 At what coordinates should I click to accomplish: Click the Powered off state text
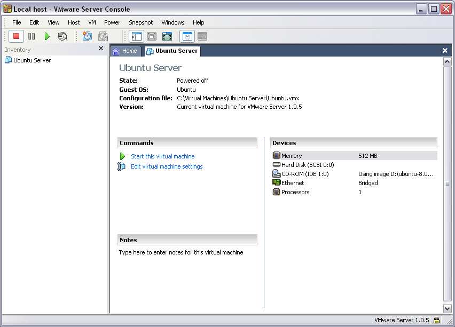click(x=192, y=81)
